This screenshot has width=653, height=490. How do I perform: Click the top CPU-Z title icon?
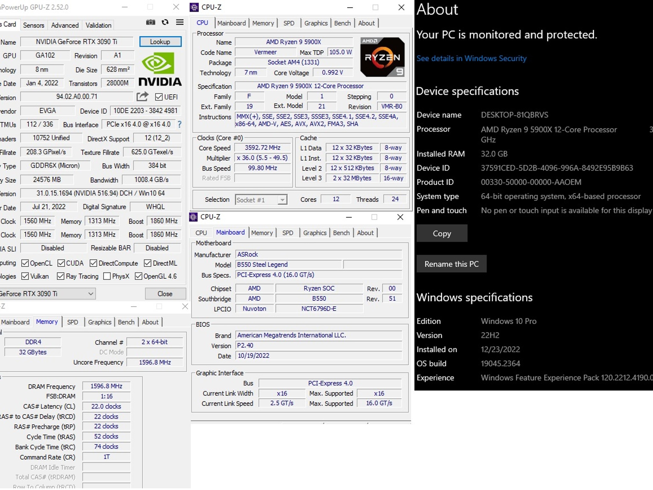point(194,7)
